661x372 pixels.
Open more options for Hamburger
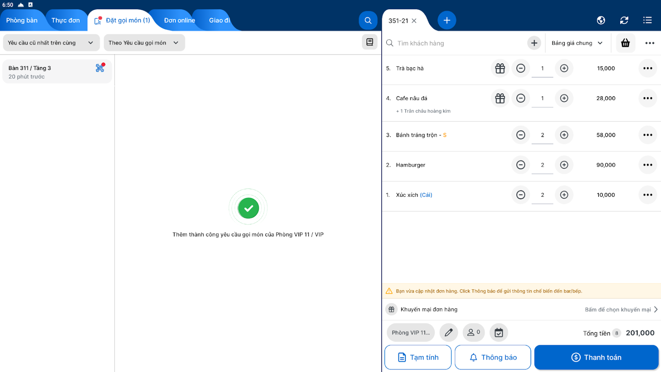click(x=647, y=165)
